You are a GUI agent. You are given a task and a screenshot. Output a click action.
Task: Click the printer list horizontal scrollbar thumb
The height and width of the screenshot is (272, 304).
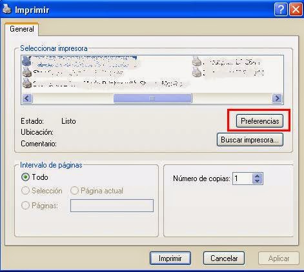tap(152, 99)
